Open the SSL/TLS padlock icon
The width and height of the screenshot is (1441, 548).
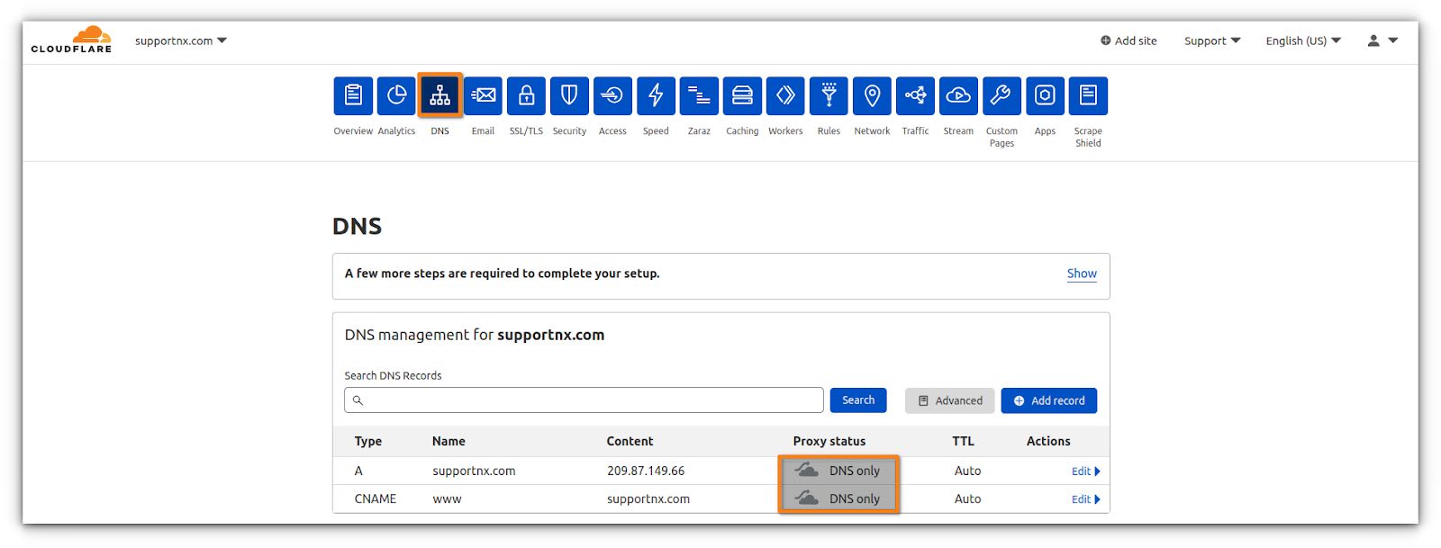click(526, 95)
